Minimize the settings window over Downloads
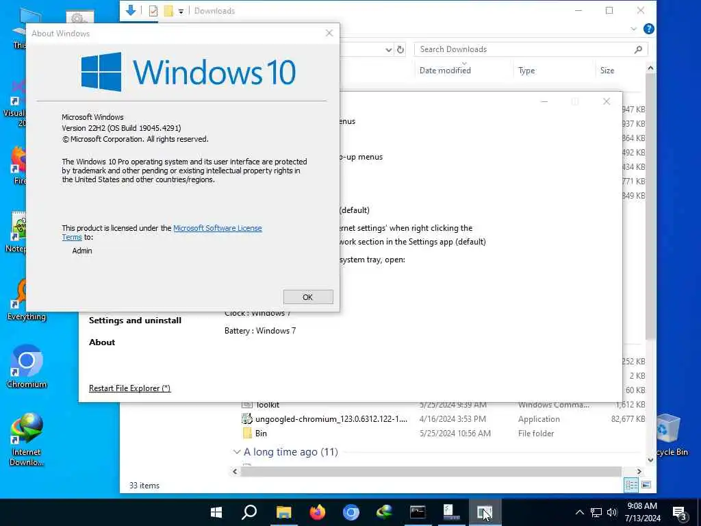This screenshot has width=701, height=526. coord(544,101)
